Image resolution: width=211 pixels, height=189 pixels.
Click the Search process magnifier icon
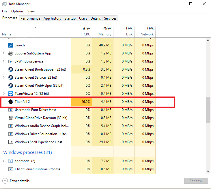11,45
